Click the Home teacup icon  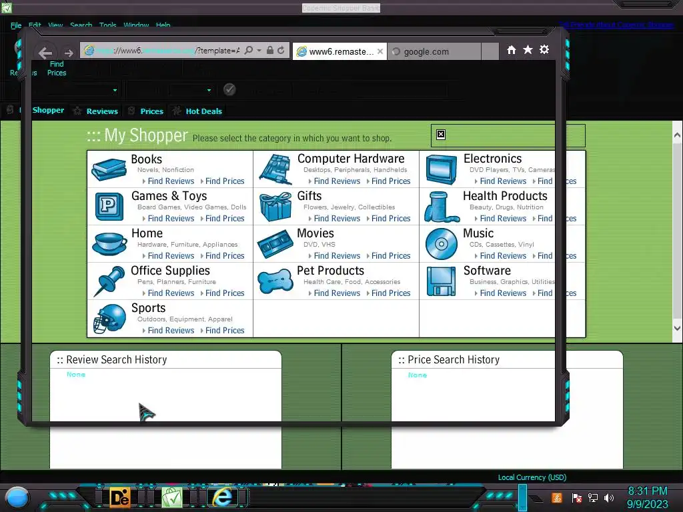[x=109, y=244]
